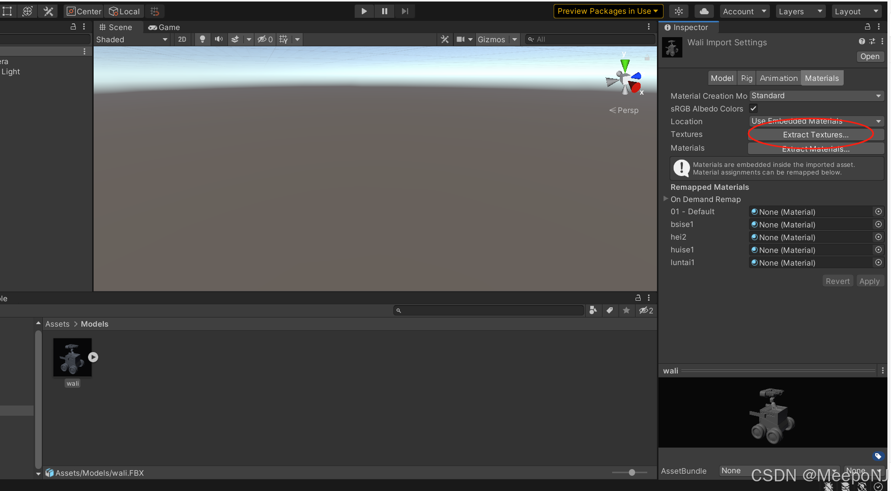Switch to the Rig tab
Viewport: 891px width, 491px height.
pyautogui.click(x=746, y=78)
